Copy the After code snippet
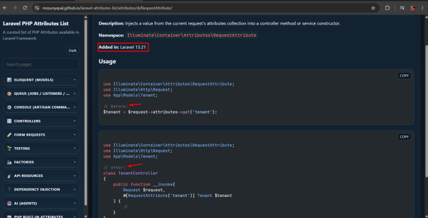Image resolution: width=428 pixels, height=218 pixels. pyautogui.click(x=404, y=137)
